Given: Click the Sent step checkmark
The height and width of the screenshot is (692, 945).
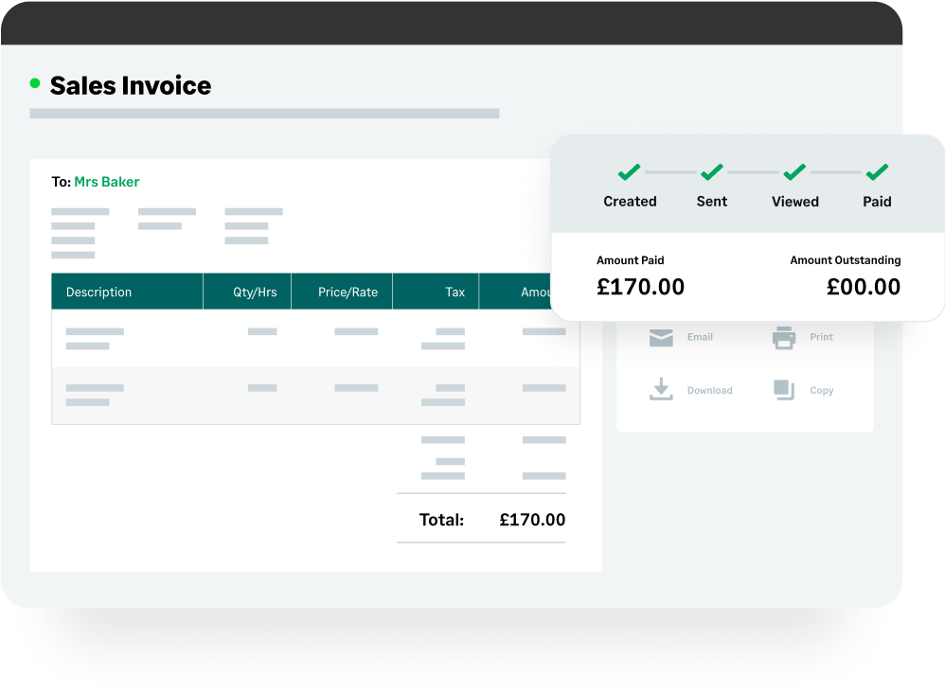Looking at the screenshot, I should coord(712,172).
